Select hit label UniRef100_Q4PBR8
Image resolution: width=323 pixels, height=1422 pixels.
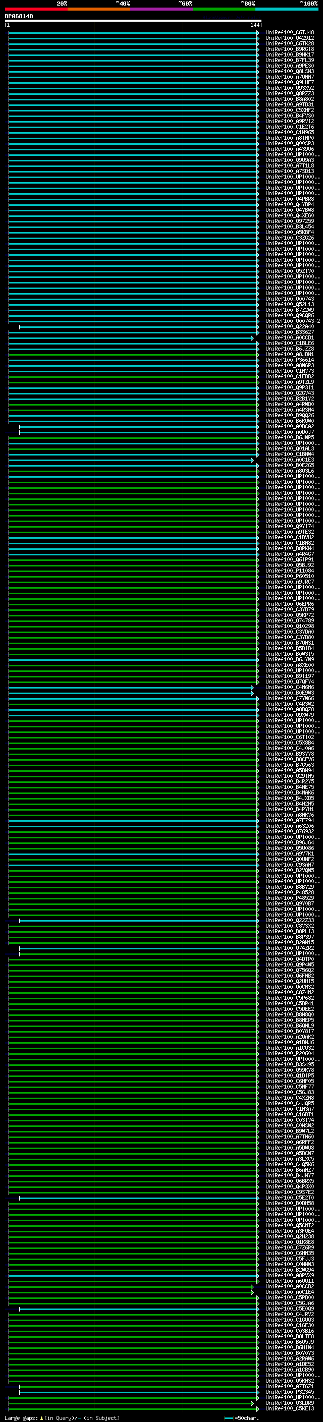click(289, 199)
